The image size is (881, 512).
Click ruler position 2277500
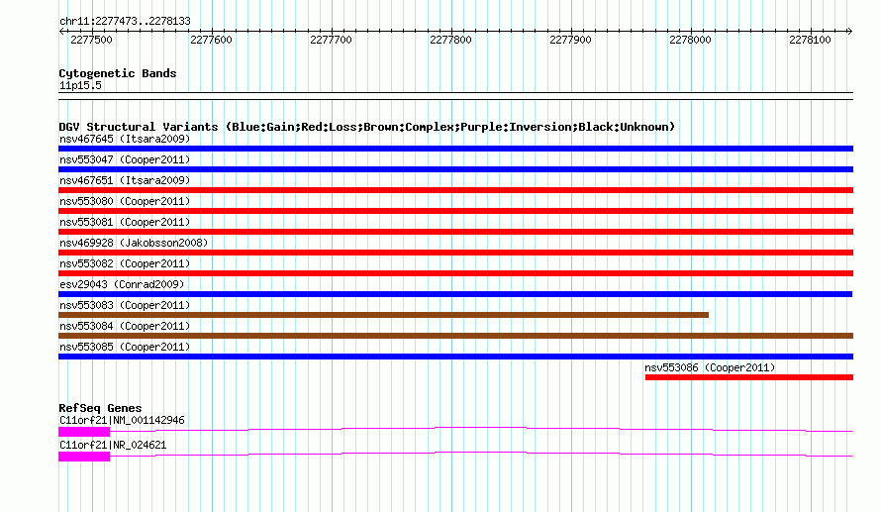click(x=91, y=40)
